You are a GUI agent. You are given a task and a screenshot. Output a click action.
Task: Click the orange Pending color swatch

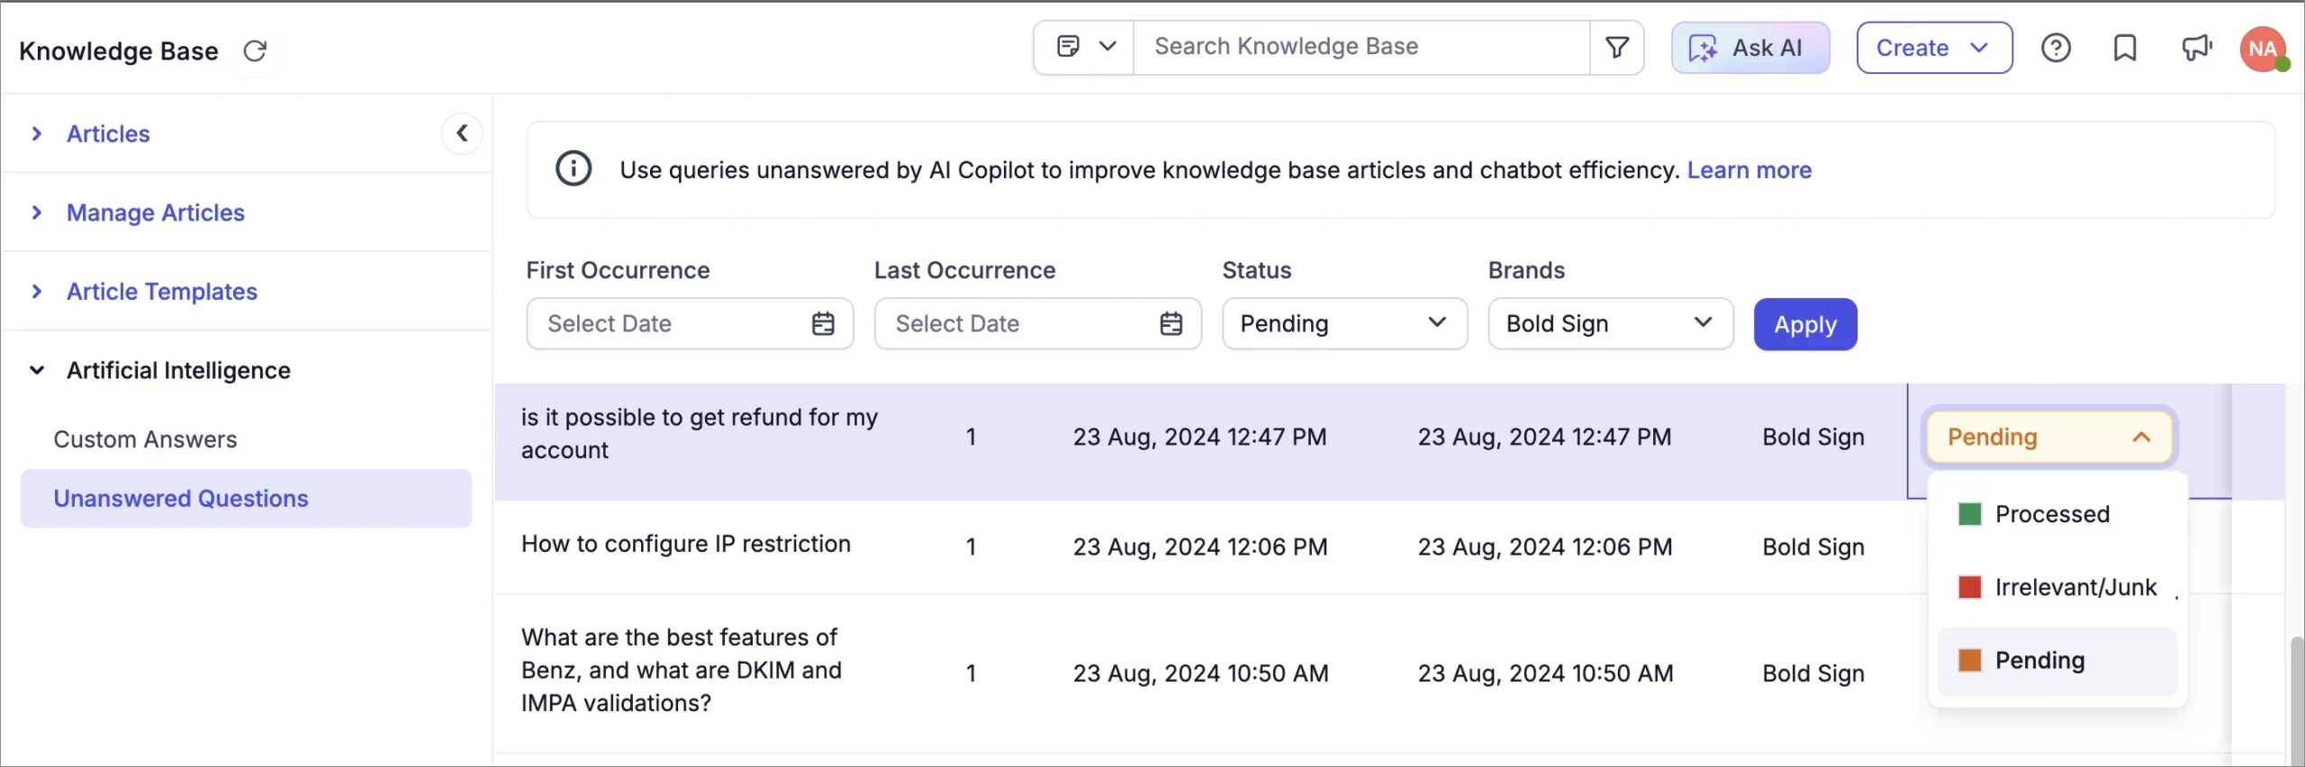point(1970,661)
